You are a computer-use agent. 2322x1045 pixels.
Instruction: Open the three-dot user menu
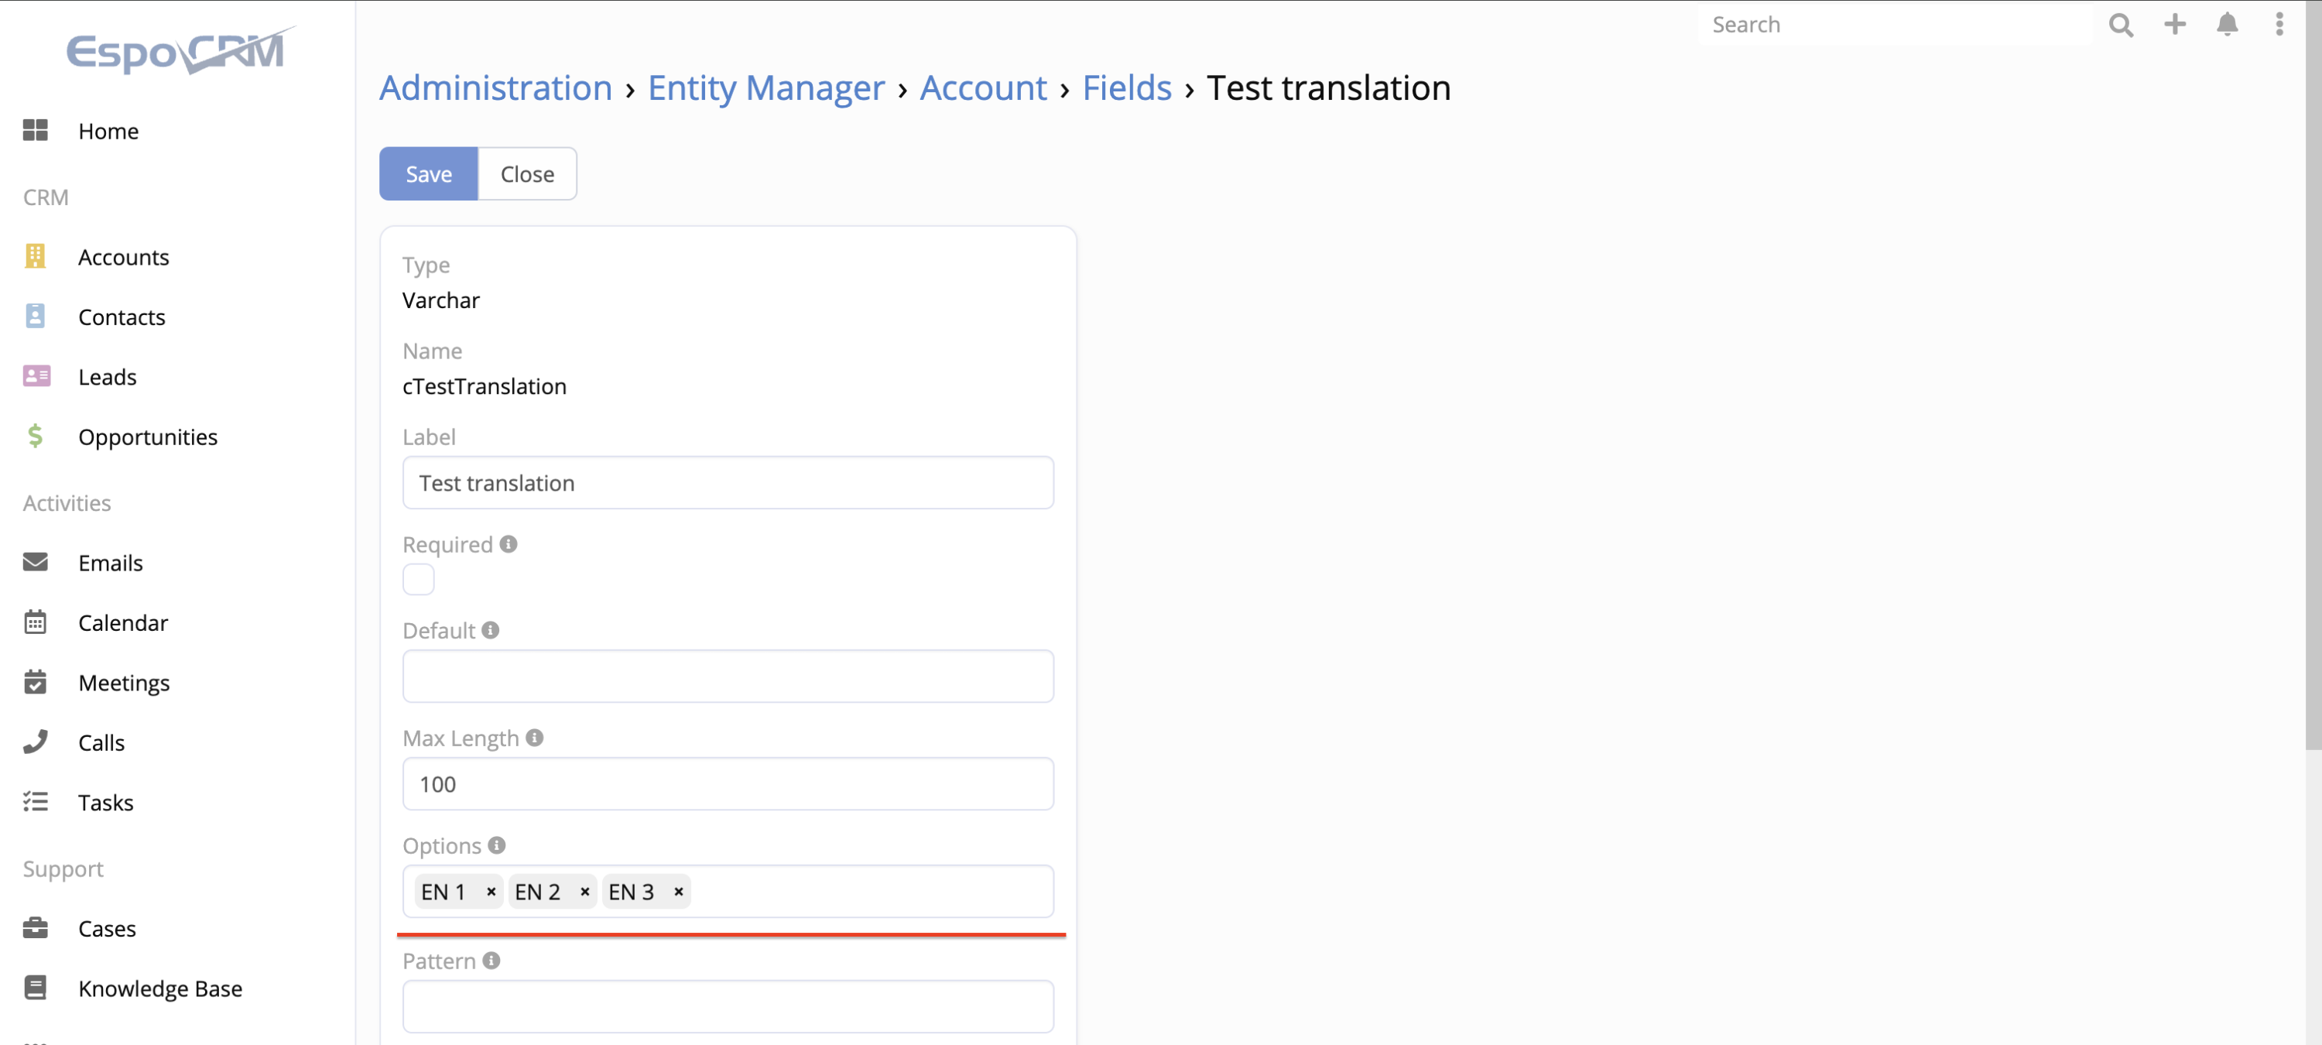2279,24
